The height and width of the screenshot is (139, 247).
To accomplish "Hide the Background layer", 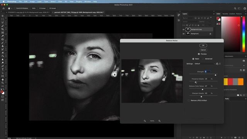I will coord(184,34).
